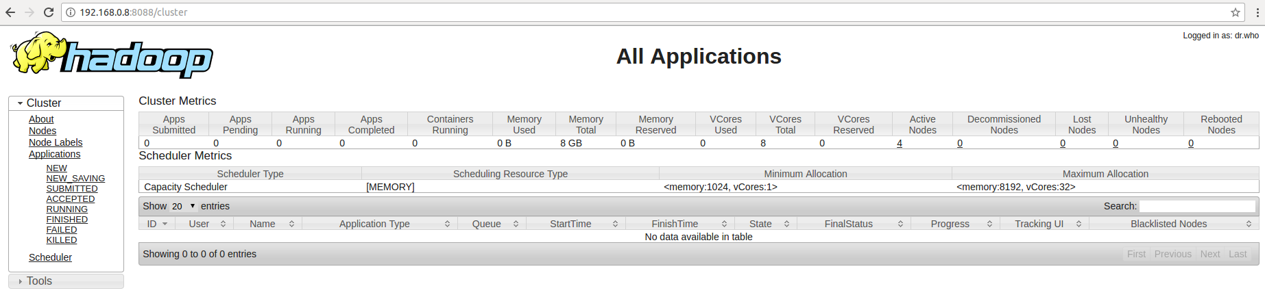Image resolution: width=1265 pixels, height=297 pixels.
Task: Click the Active Nodes count 4
Action: click(900, 143)
